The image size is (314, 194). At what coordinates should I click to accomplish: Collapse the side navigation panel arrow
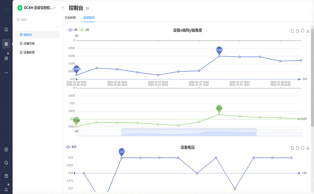[63, 8]
